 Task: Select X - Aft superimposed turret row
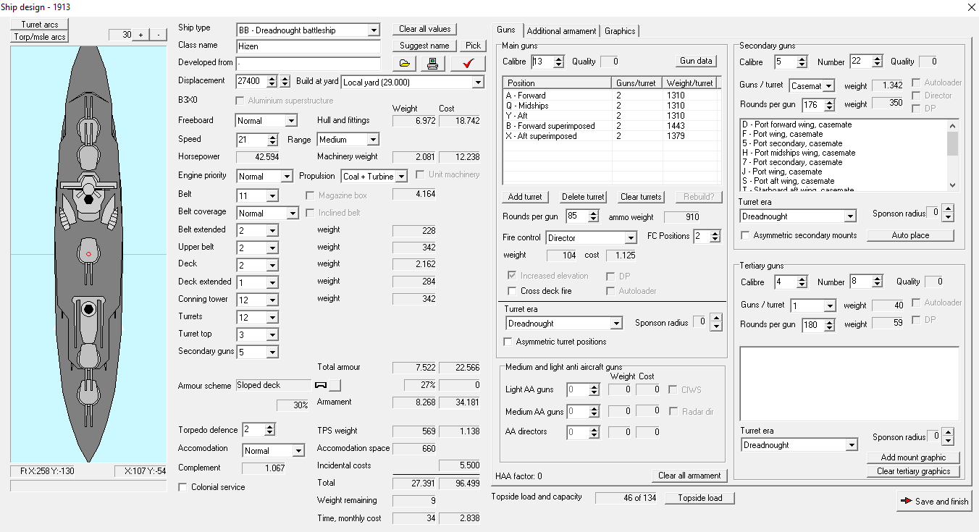611,136
